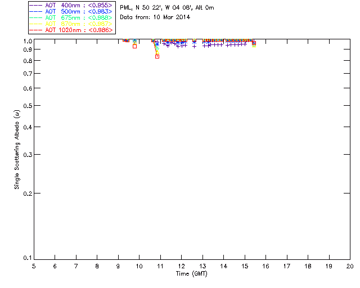Click the 20 tick label on time axis

click(x=350, y=266)
